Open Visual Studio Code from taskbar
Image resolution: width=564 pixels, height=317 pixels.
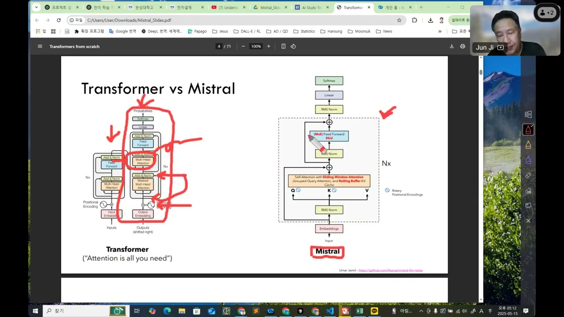click(x=330, y=311)
